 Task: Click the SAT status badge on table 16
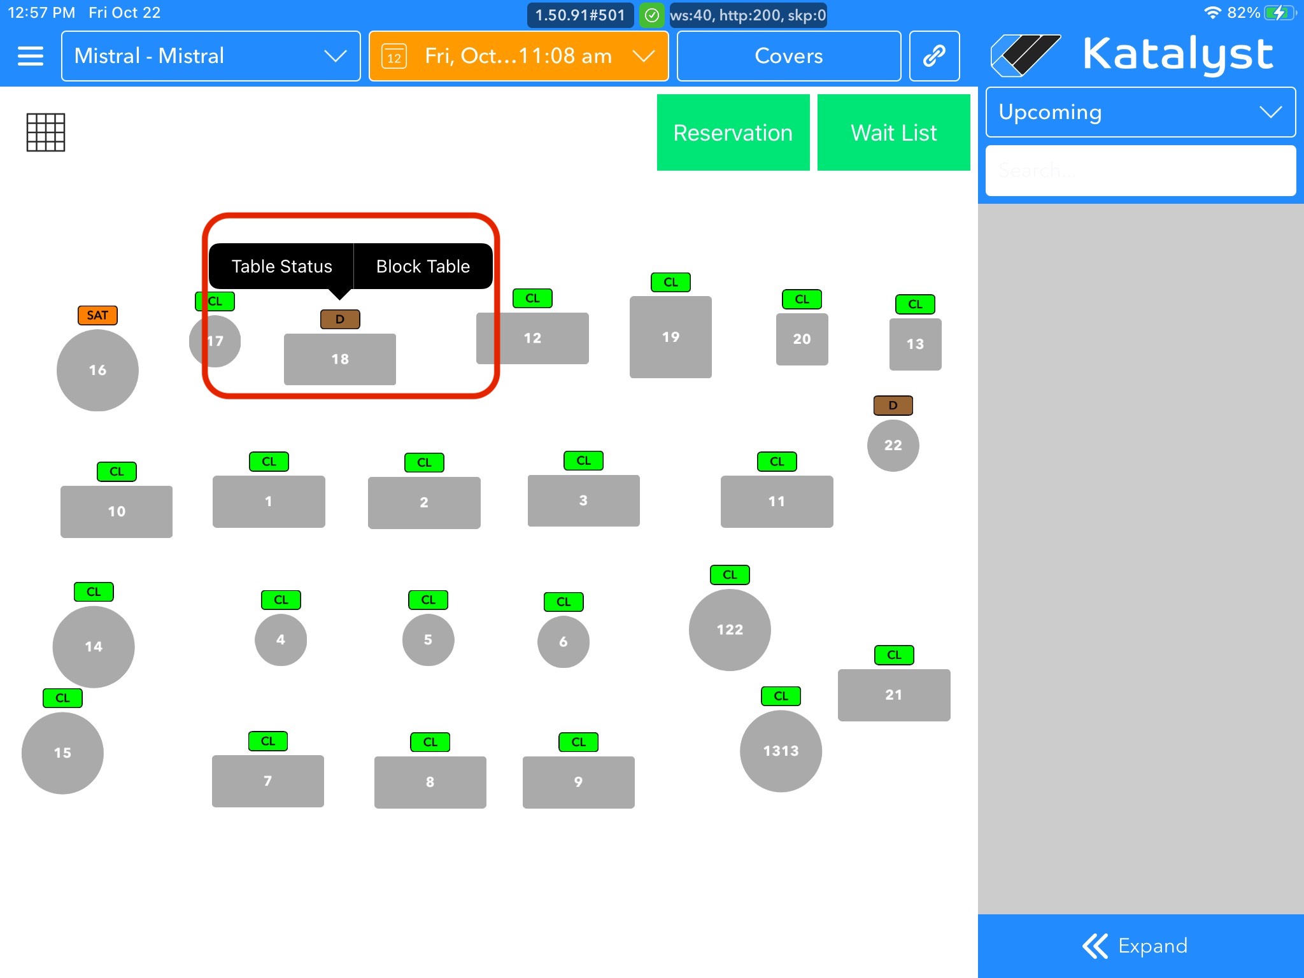coord(97,315)
